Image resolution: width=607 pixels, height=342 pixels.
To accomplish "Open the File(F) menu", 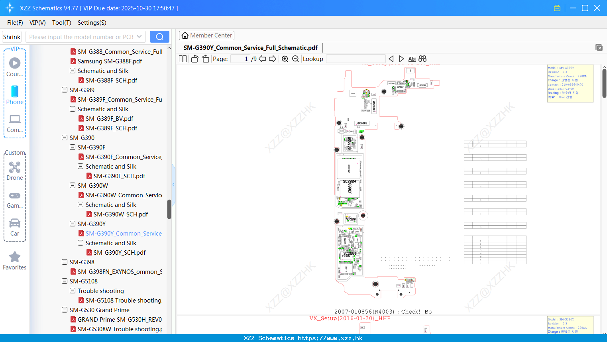I will [x=15, y=23].
